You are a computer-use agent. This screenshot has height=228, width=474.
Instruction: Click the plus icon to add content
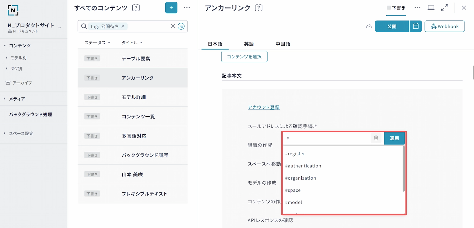171,8
